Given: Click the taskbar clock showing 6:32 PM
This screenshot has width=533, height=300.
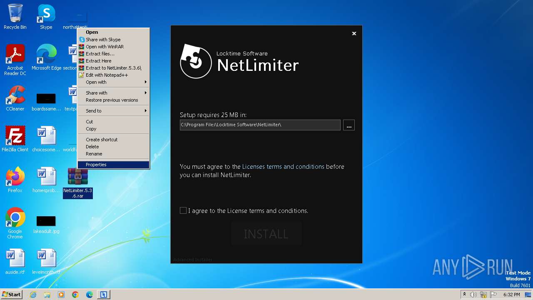Looking at the screenshot, I should 511,295.
